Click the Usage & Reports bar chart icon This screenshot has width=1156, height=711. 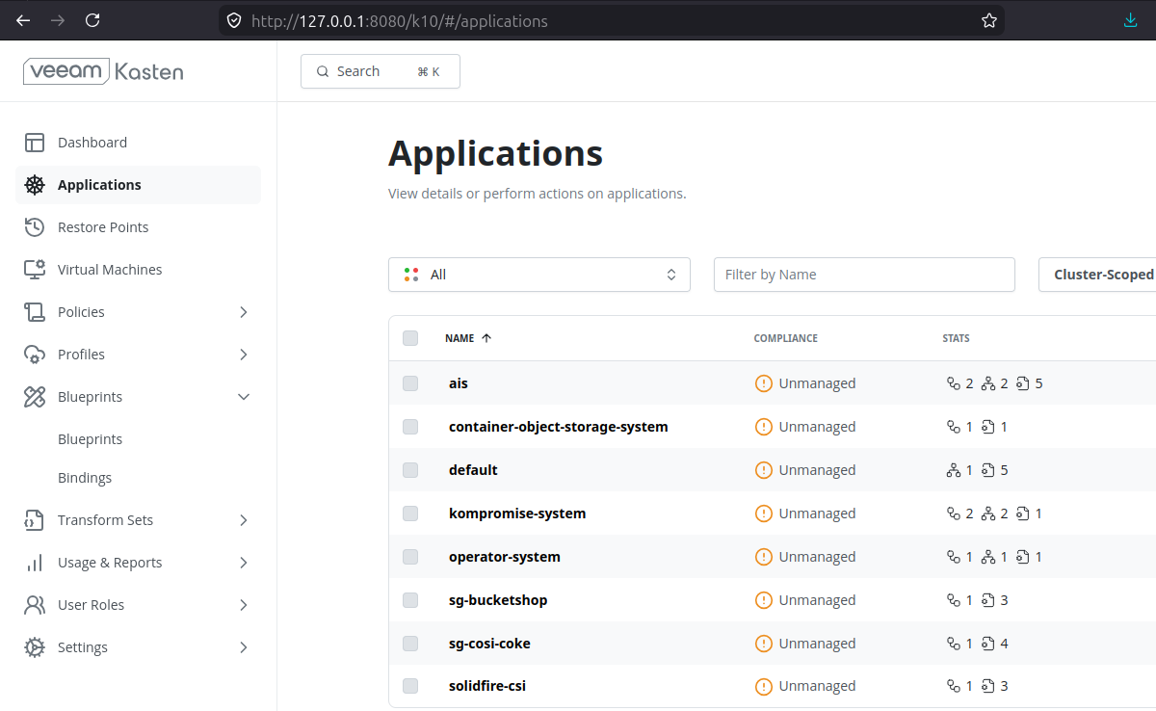point(35,563)
